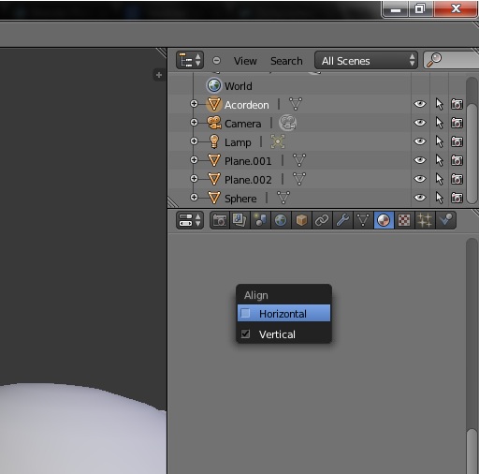Expand the Plane.001 tree item
Image resolution: width=479 pixels, height=474 pixels.
click(x=194, y=160)
